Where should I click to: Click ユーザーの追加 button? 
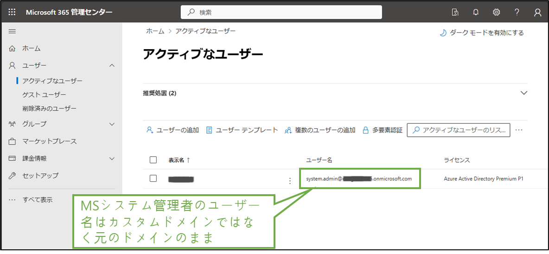pos(172,131)
